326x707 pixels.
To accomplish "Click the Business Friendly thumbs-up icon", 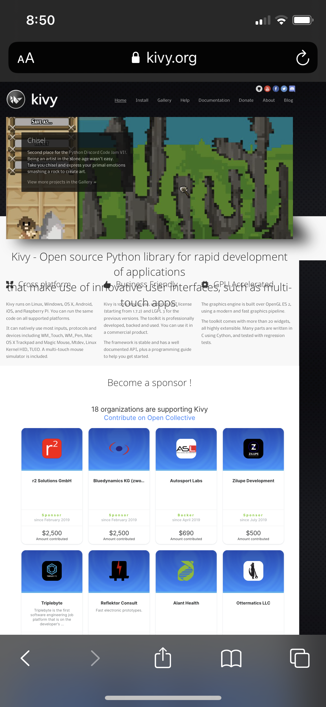I will (x=108, y=284).
